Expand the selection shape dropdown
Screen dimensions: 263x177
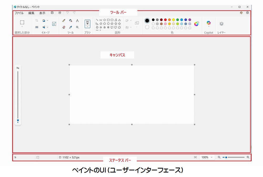click(22, 27)
